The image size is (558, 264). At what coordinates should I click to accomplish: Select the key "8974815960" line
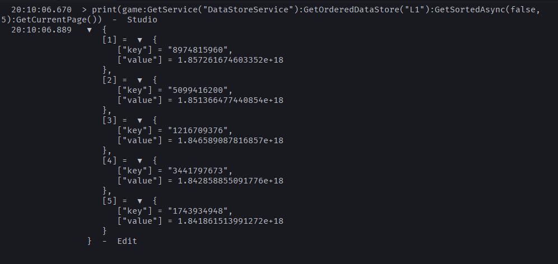[175, 50]
